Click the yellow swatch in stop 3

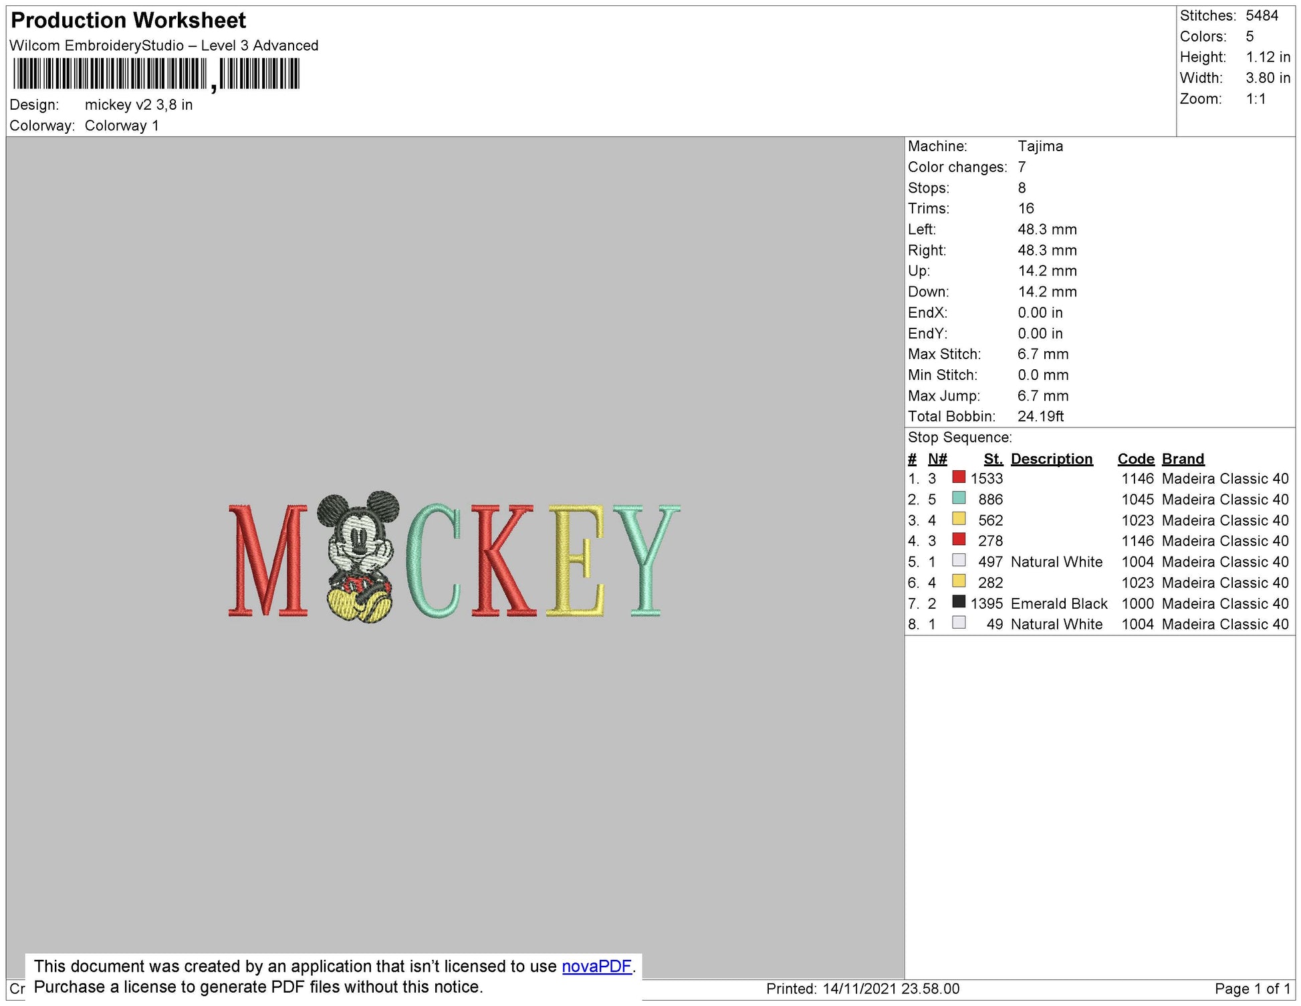tap(959, 518)
